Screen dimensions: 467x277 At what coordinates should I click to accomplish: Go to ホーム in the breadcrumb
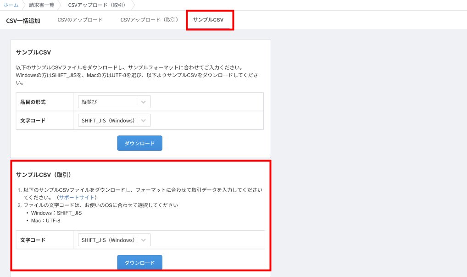tap(11, 5)
